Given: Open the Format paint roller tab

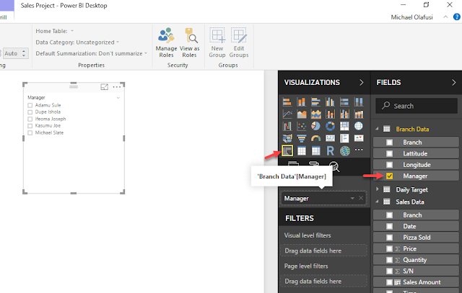Looking at the screenshot, I should coord(313,163).
